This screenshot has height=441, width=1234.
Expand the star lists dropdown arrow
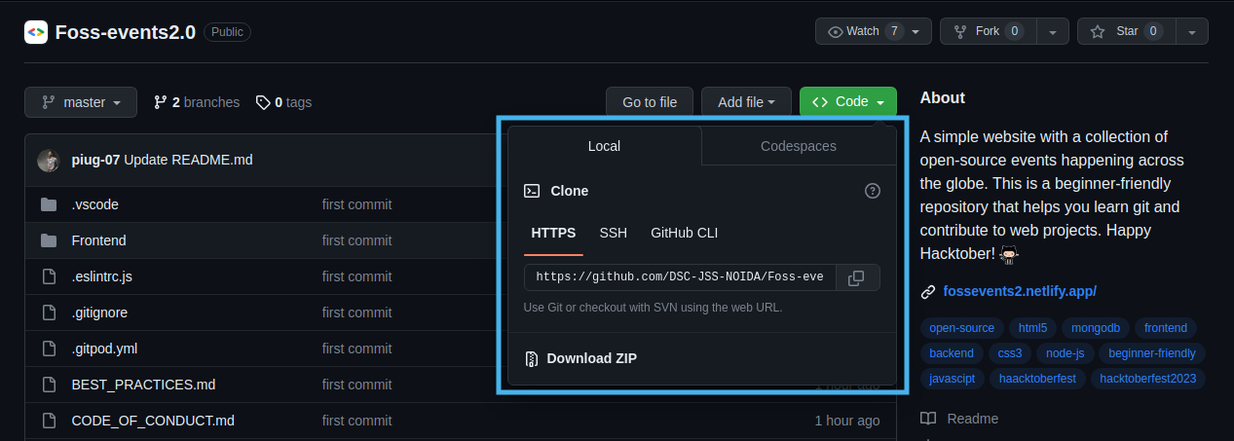(1191, 31)
